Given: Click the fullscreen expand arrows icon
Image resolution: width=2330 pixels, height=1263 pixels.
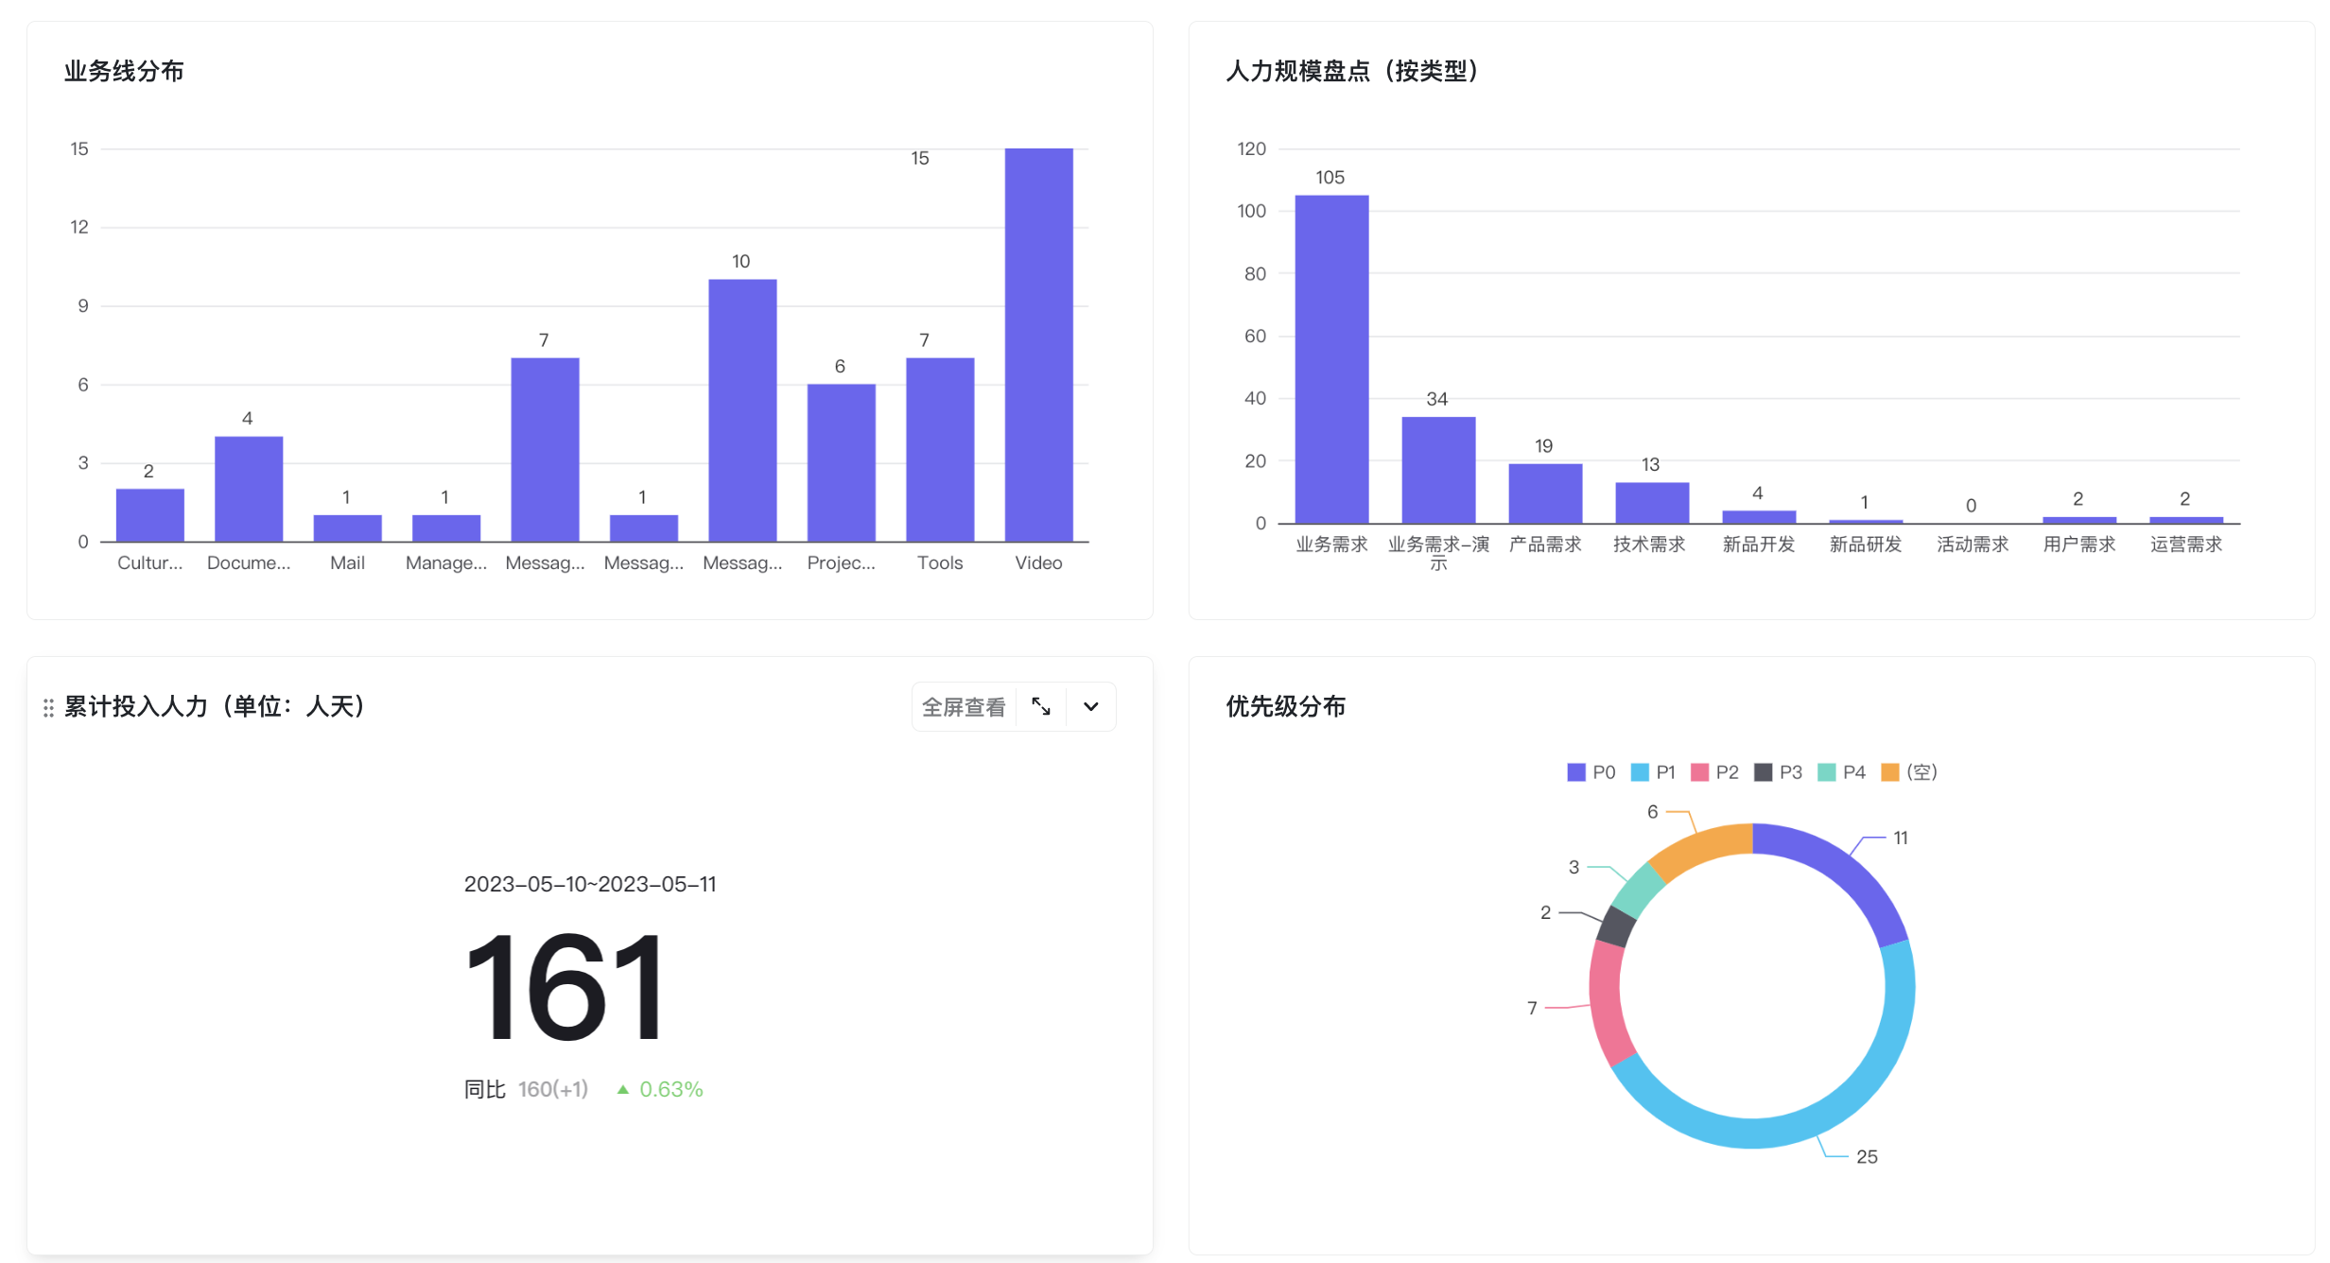Looking at the screenshot, I should pyautogui.click(x=1041, y=707).
